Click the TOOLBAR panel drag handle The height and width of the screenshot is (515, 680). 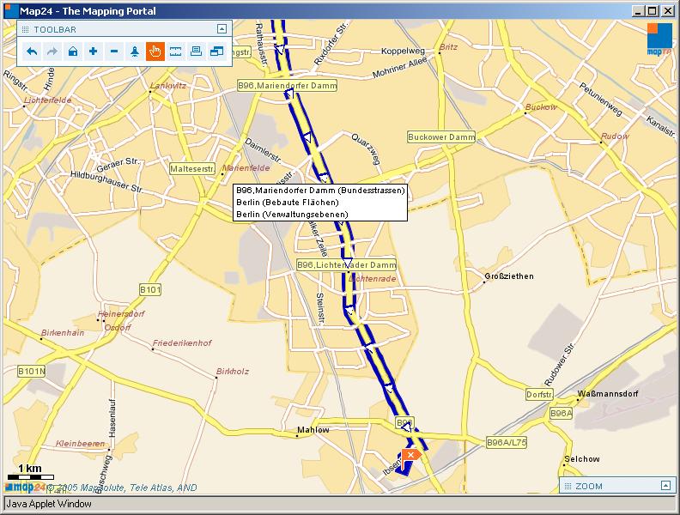coord(25,29)
